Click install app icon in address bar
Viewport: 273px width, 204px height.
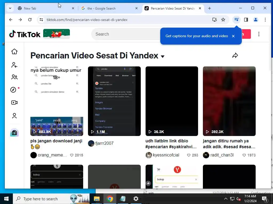pos(215,20)
